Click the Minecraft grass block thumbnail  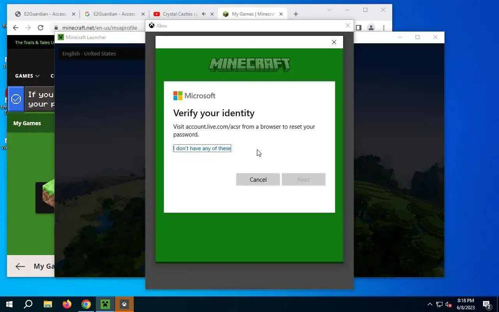click(46, 197)
